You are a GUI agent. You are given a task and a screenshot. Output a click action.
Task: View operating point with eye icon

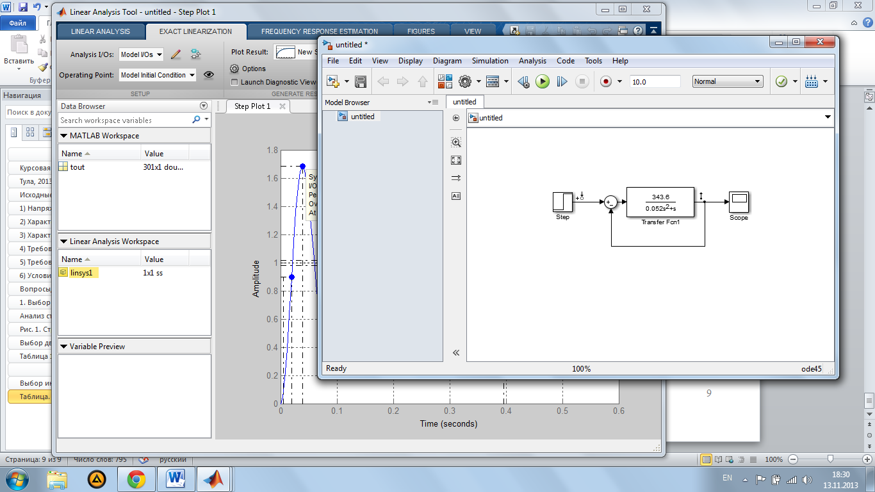(208, 75)
